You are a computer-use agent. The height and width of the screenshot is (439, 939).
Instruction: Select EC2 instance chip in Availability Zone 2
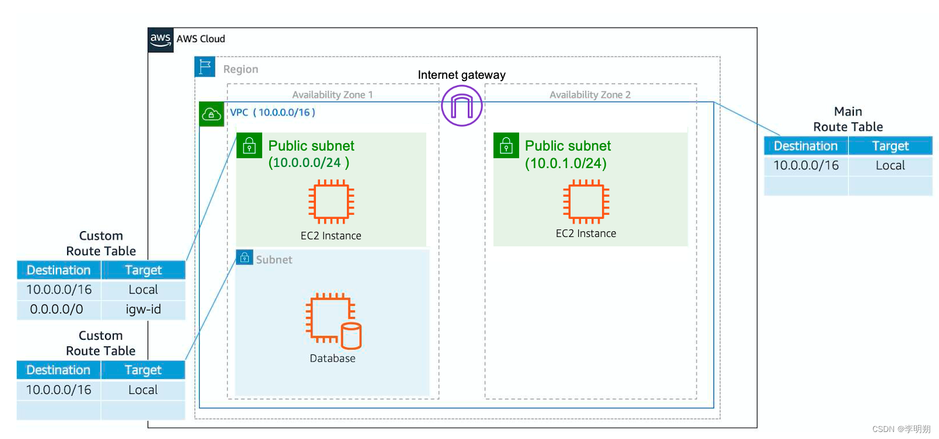pos(586,201)
